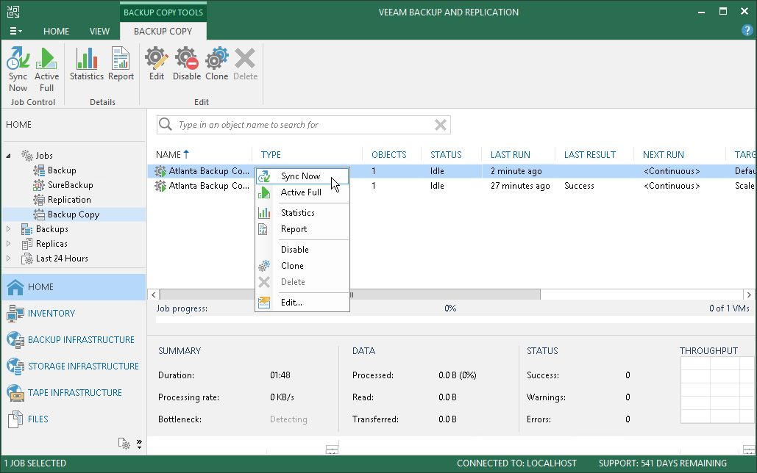Clear the search field with X
The width and height of the screenshot is (757, 473).
click(x=440, y=125)
